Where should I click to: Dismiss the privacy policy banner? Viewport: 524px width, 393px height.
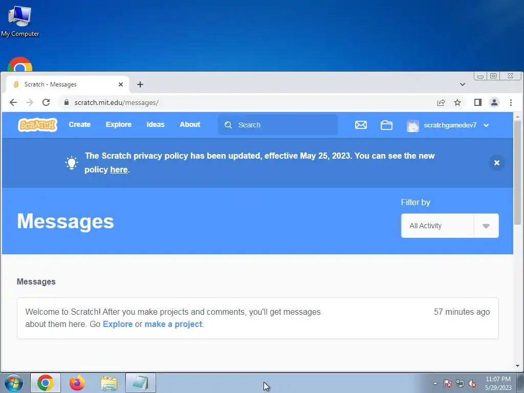497,163
